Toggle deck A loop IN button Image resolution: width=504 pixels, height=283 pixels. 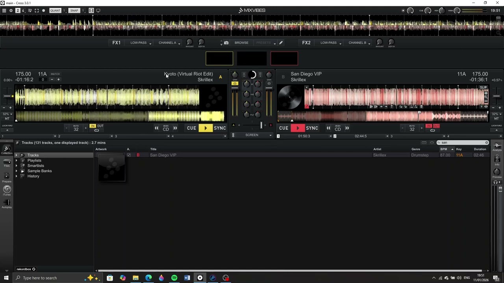[93, 126]
